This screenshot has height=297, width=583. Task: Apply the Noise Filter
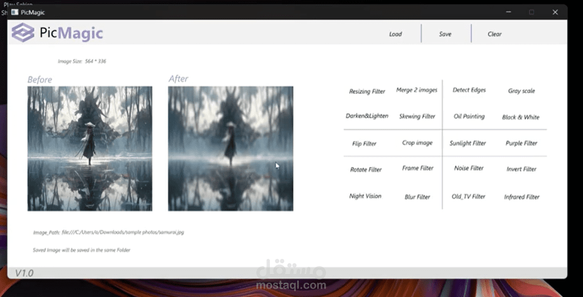click(469, 168)
